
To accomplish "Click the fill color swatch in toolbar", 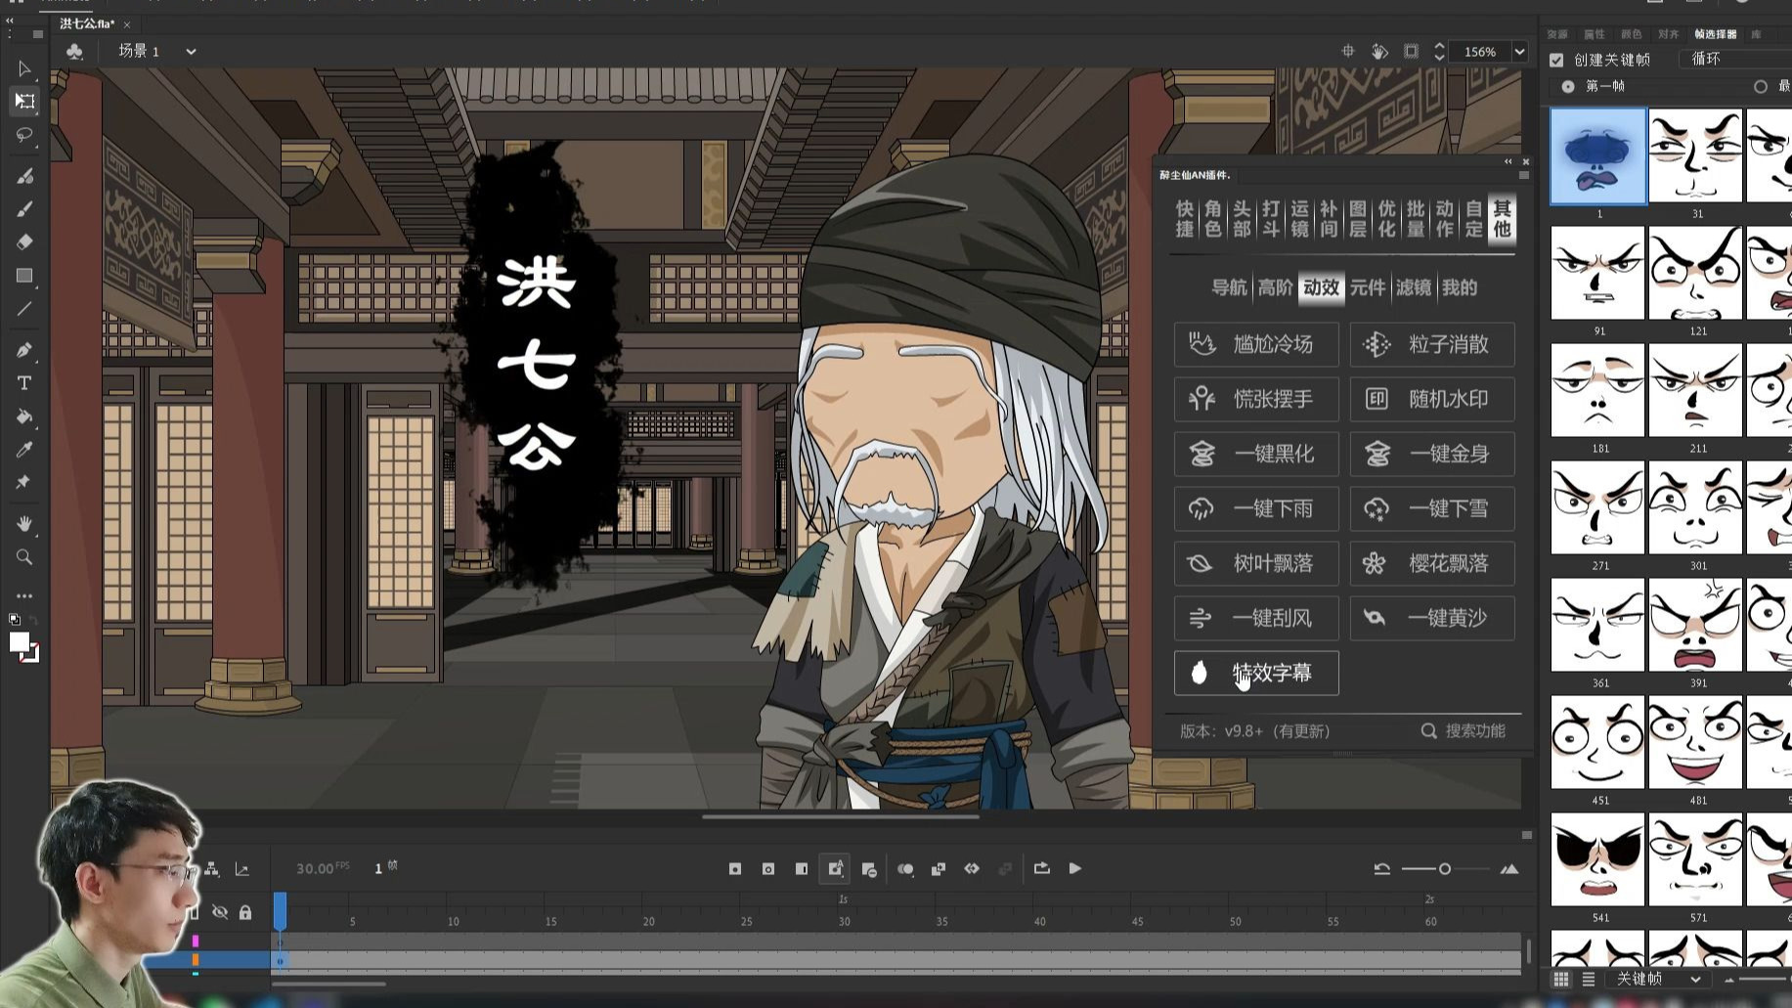I will (x=20, y=642).
